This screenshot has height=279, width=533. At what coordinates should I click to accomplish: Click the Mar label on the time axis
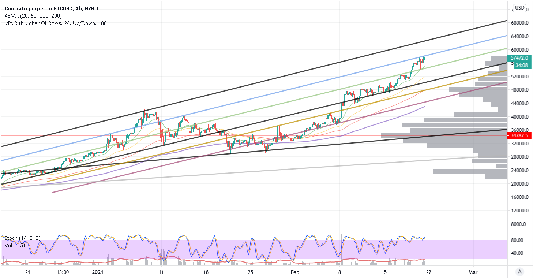tap(473, 272)
